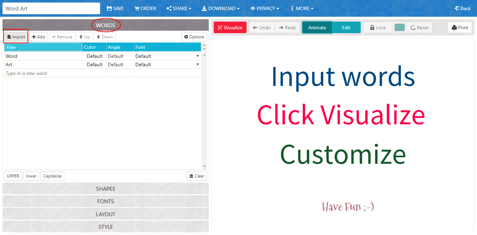Switch to Edit mode
The width and height of the screenshot is (477, 235).
click(x=346, y=28)
